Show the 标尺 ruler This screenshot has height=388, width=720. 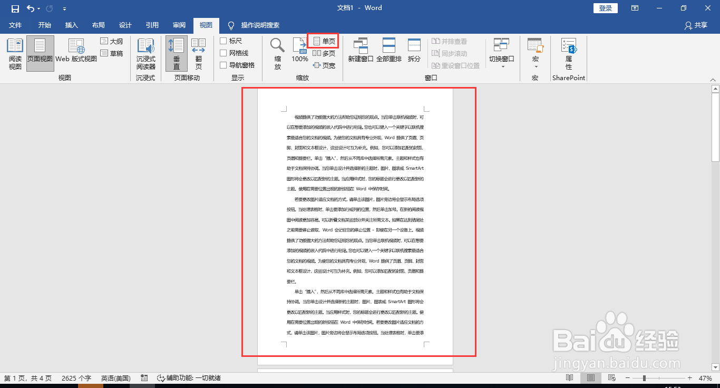pos(232,41)
